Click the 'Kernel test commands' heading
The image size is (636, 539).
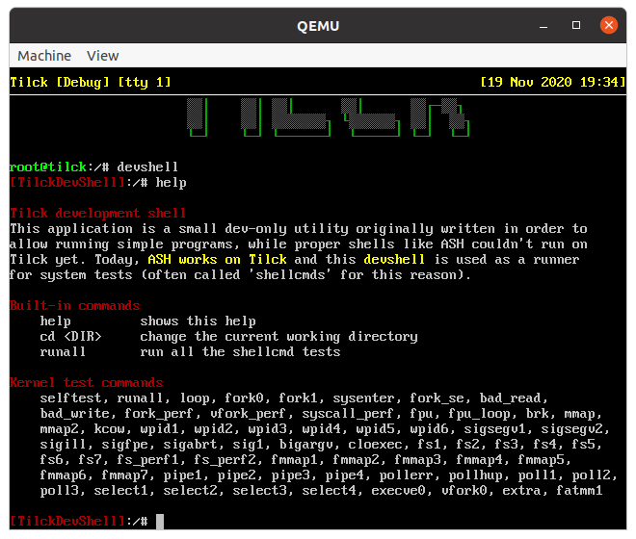pyautogui.click(x=87, y=382)
